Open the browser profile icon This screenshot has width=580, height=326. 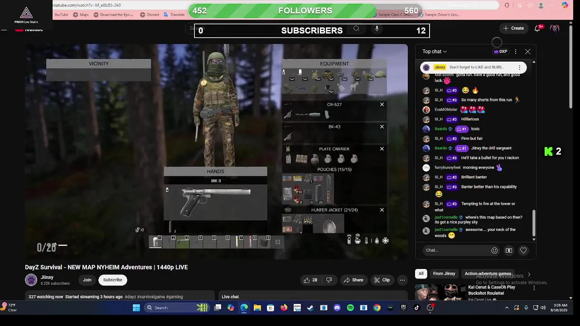(541, 5)
